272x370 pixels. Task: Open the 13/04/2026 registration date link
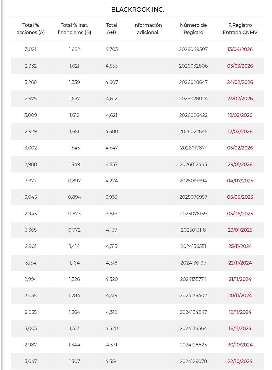(x=240, y=49)
